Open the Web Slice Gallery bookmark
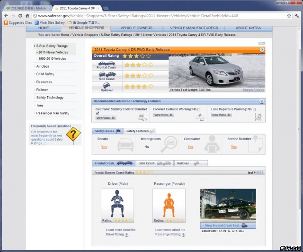The height and width of the screenshot is (252, 303). (x=50, y=22)
